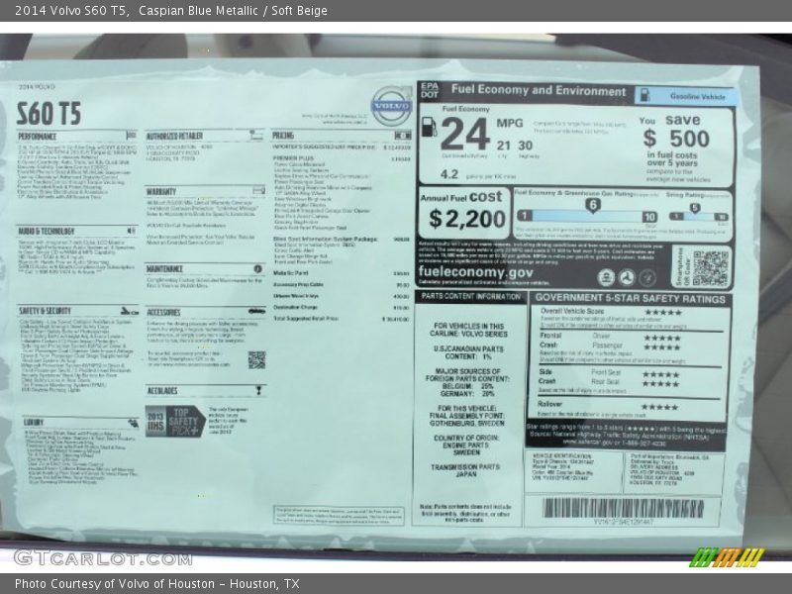
Task: Click the EPA DOT label box
Action: [x=430, y=91]
